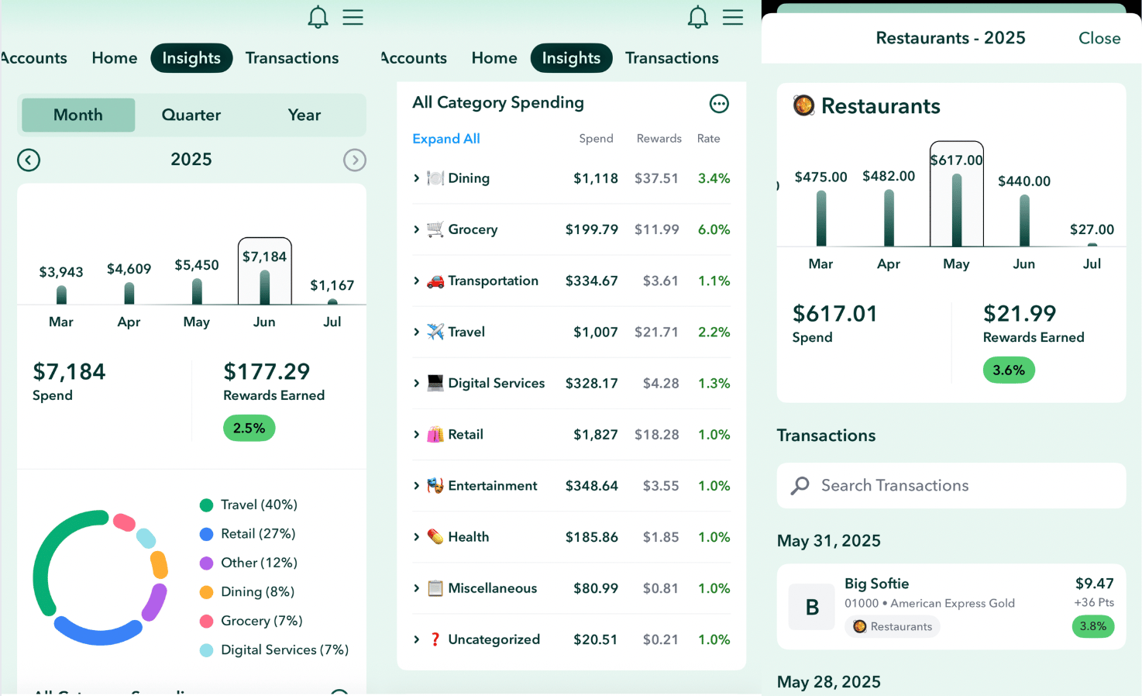Close the Restaurants - 2025 panel

click(1099, 38)
